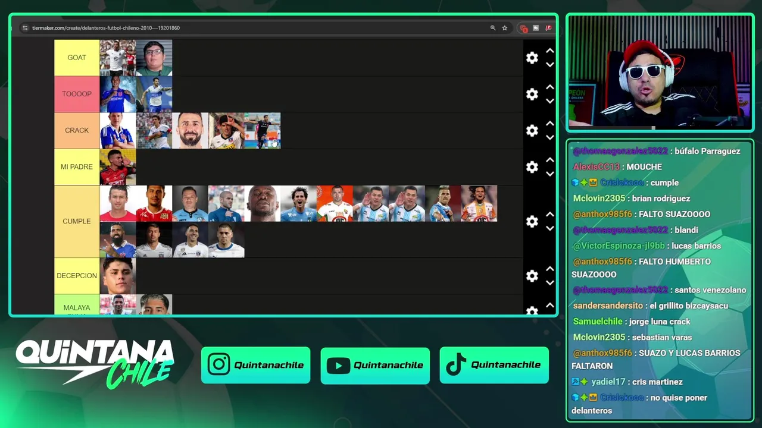This screenshot has width=762, height=428.
Task: Select the player thumbnail in MI PADRE tier
Action: (x=118, y=167)
